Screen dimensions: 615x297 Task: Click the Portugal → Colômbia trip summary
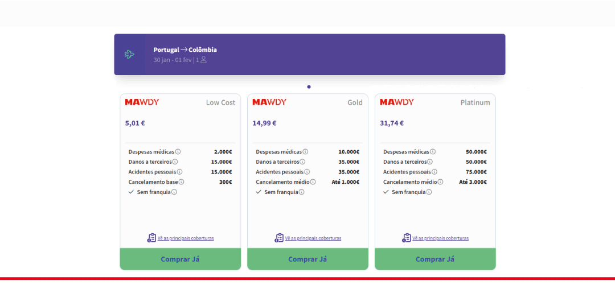click(185, 50)
